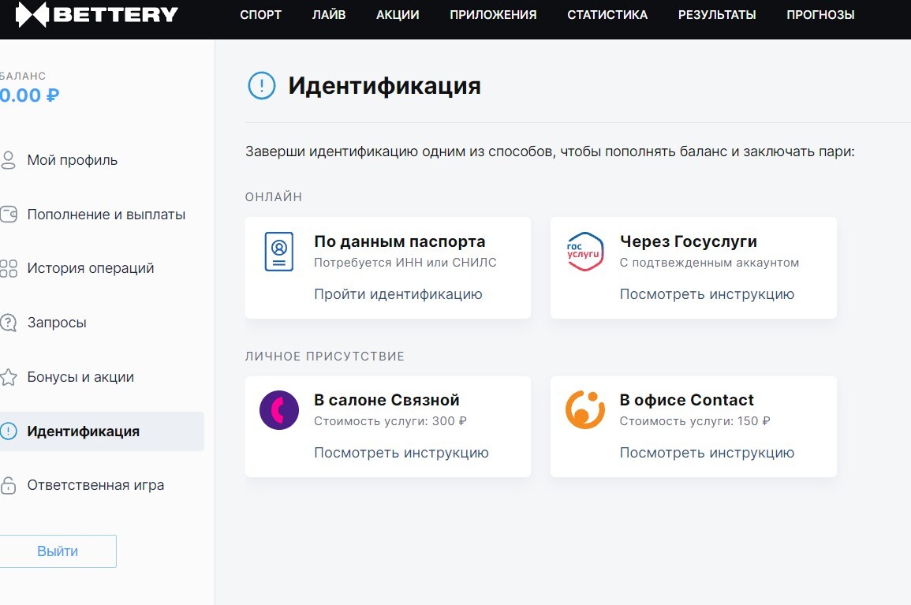The height and width of the screenshot is (605, 911).
Task: Open Приложения in top navigation
Action: tap(493, 14)
